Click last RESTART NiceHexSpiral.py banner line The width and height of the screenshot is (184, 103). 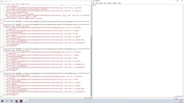pos(47,73)
